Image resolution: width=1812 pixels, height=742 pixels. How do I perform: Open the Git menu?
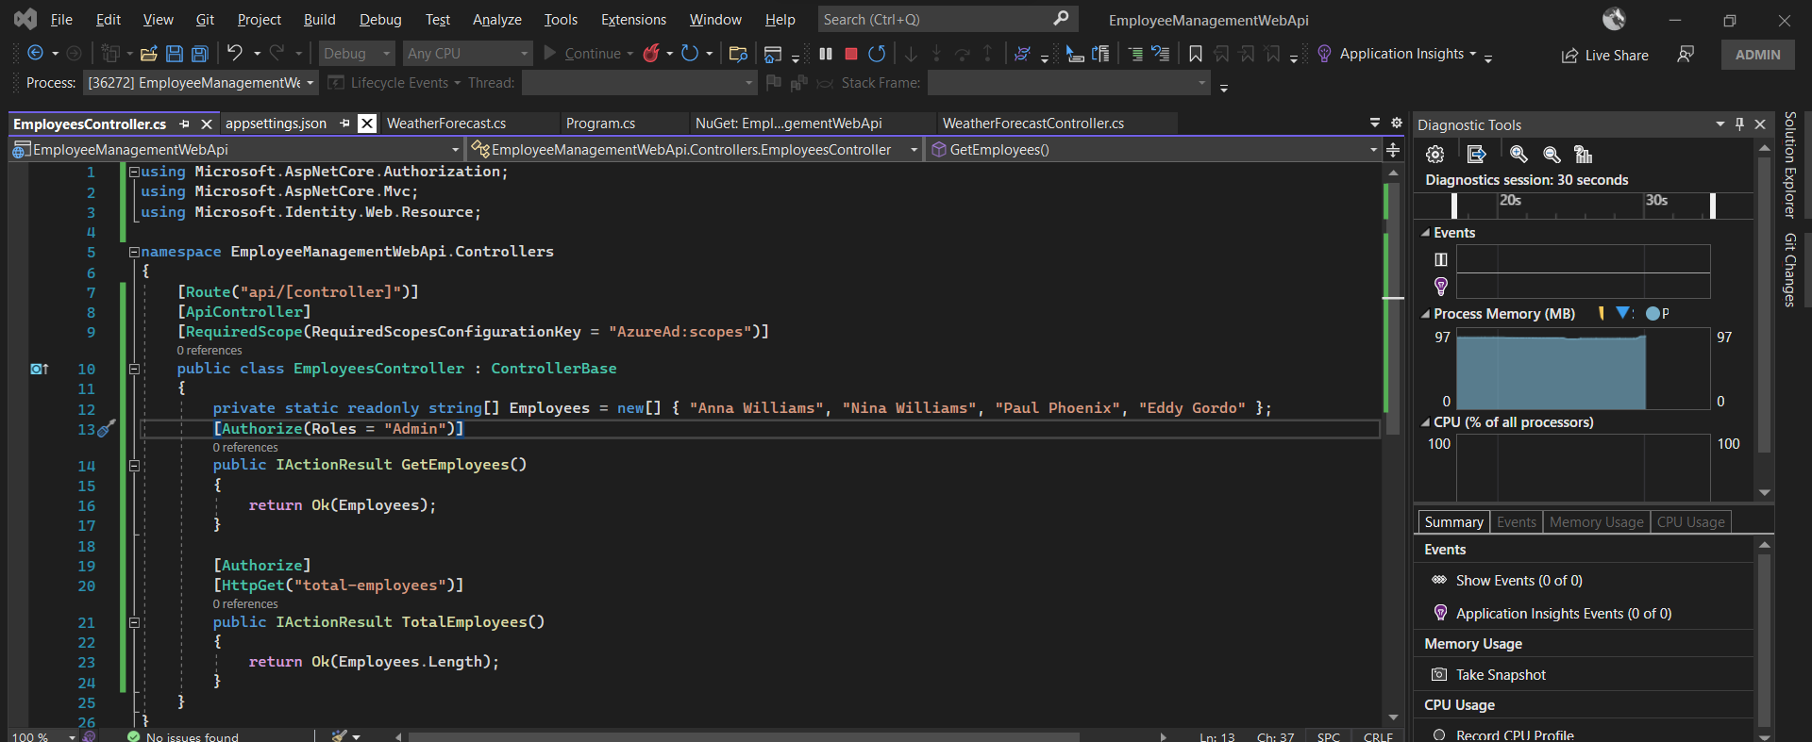(x=205, y=19)
